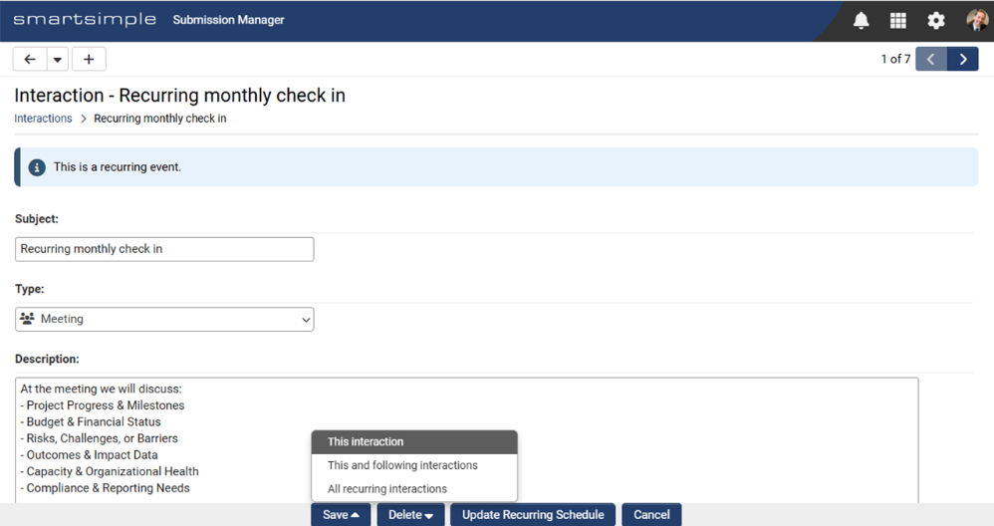Add a new interaction with plus button
994x526 pixels.
click(89, 59)
